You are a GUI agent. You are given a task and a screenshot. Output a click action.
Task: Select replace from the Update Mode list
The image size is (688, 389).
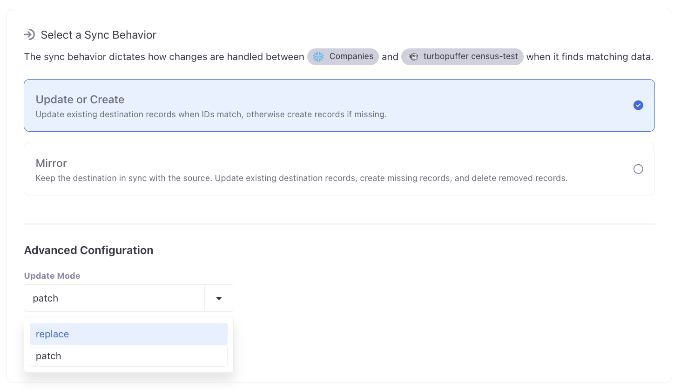(x=128, y=334)
